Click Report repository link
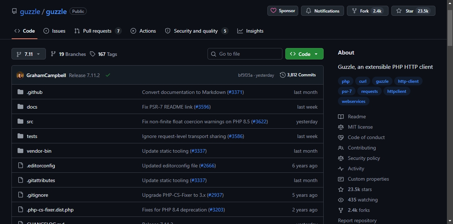This screenshot has height=224, width=453. 357,220
